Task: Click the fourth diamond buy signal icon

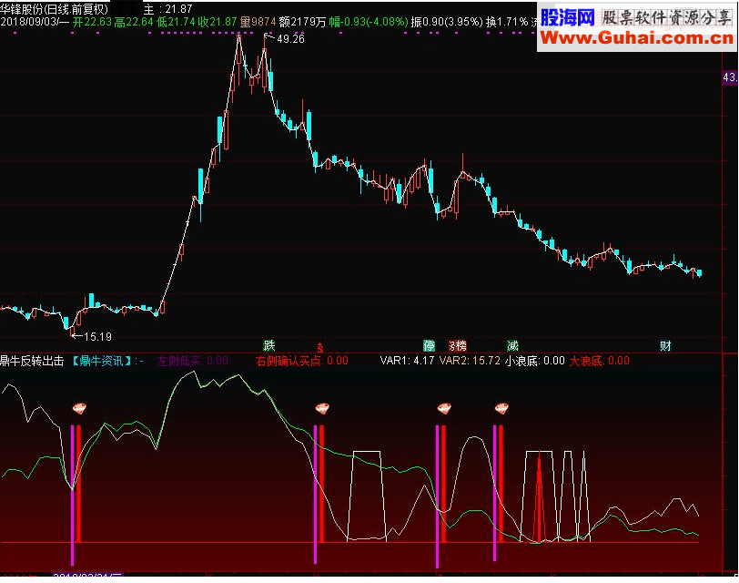Action: (501, 408)
